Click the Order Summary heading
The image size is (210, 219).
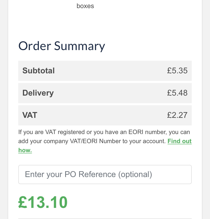coord(62,46)
